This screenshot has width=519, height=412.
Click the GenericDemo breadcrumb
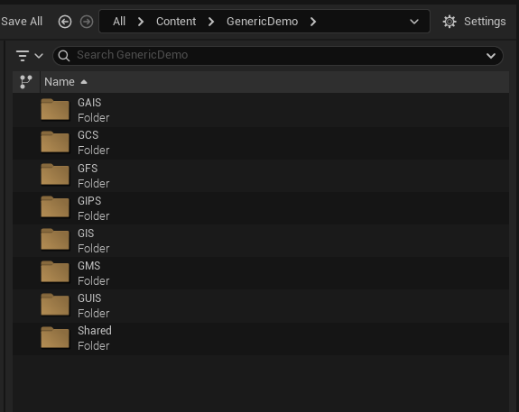262,22
